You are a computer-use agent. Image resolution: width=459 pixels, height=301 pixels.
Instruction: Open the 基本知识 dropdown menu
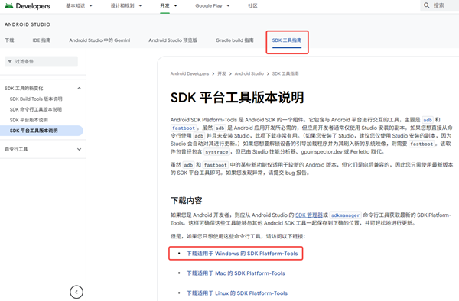point(79,5)
